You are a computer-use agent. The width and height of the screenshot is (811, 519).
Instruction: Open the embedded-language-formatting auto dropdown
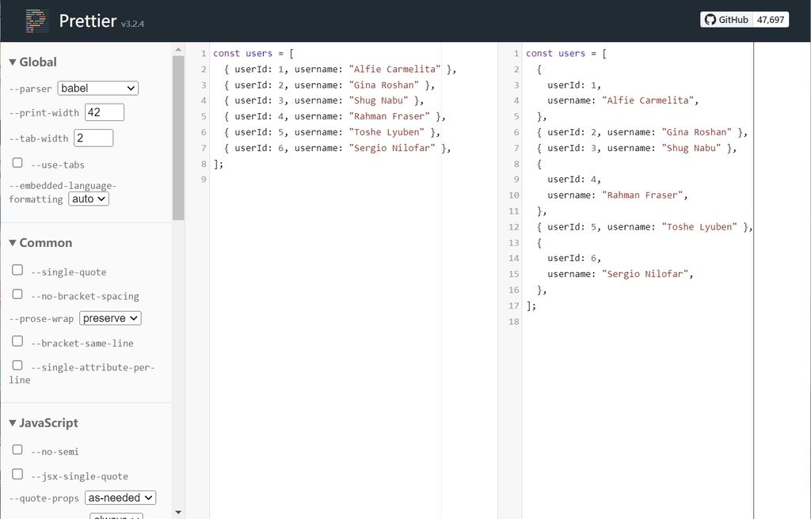click(x=89, y=199)
